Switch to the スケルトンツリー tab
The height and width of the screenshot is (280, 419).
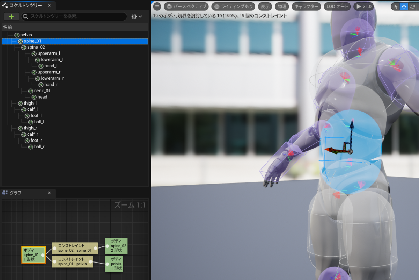click(x=25, y=6)
